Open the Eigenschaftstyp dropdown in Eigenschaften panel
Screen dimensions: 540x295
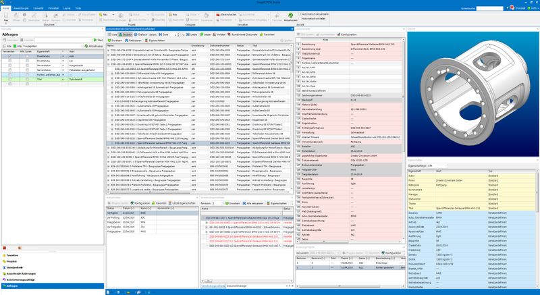coord(437,165)
